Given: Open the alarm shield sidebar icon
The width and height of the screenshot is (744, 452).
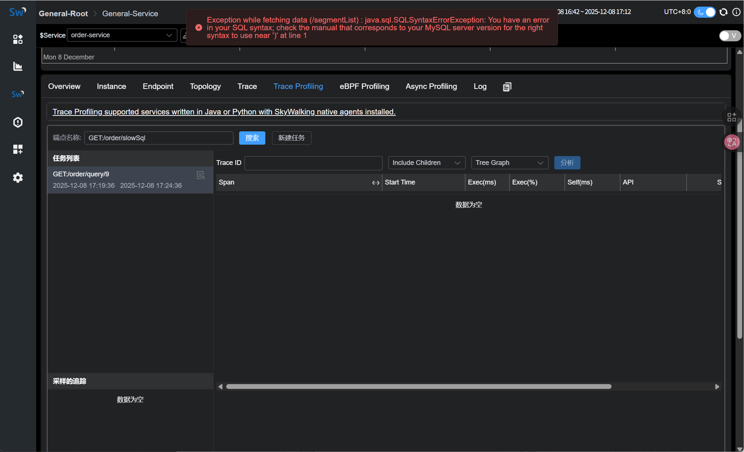Looking at the screenshot, I should point(18,122).
